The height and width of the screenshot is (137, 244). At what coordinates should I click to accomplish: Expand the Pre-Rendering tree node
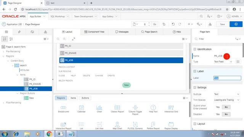pos(3,51)
